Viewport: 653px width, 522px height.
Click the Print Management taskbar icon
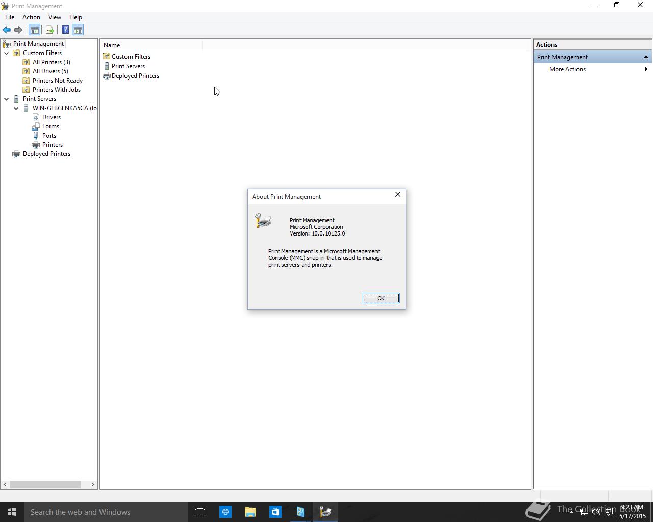[325, 512]
